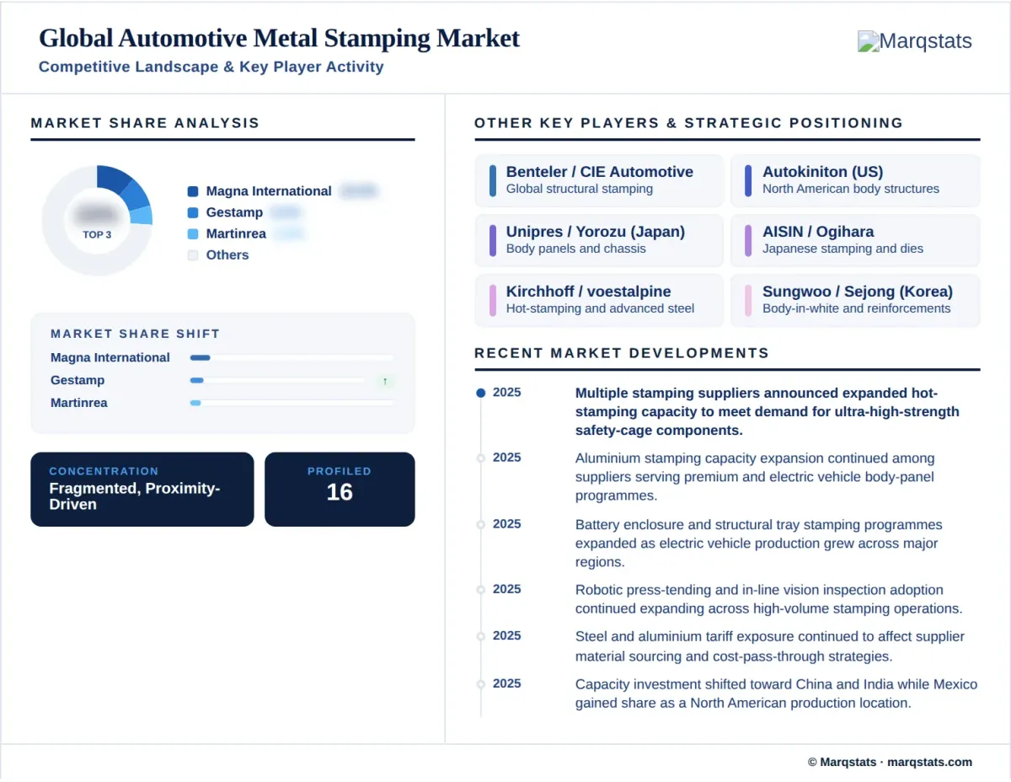Click the timeline dot for China and India entry
Screen dimensions: 1011x782
[x=481, y=683]
